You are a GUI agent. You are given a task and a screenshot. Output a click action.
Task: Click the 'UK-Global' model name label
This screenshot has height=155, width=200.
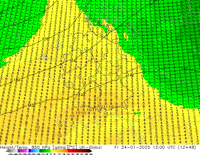91,147
